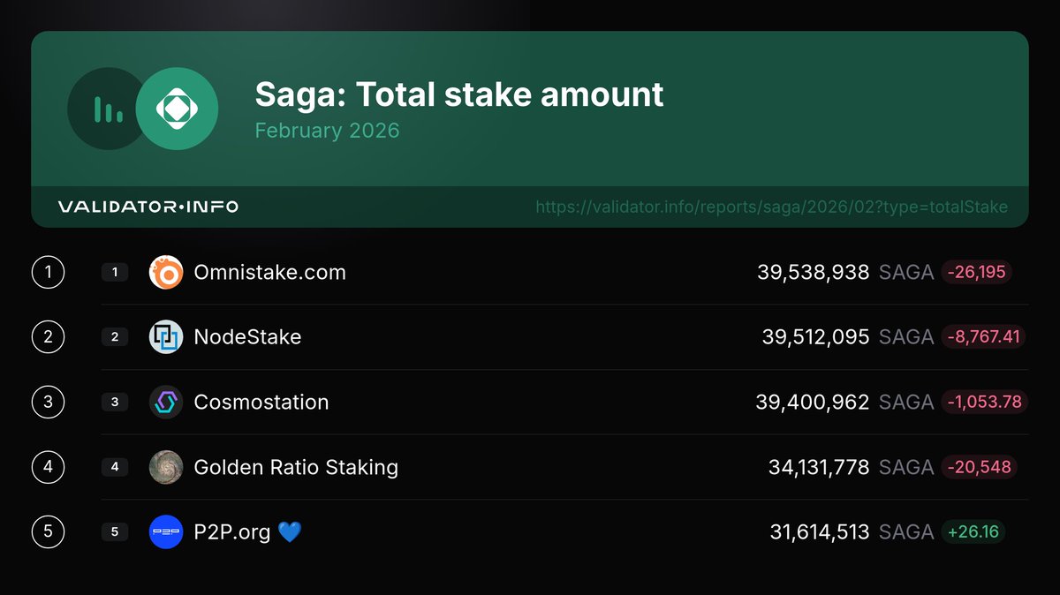Screen dimensions: 1060x595
Task: Open the Cosmostation validator entry
Action: pyautogui.click(x=261, y=403)
